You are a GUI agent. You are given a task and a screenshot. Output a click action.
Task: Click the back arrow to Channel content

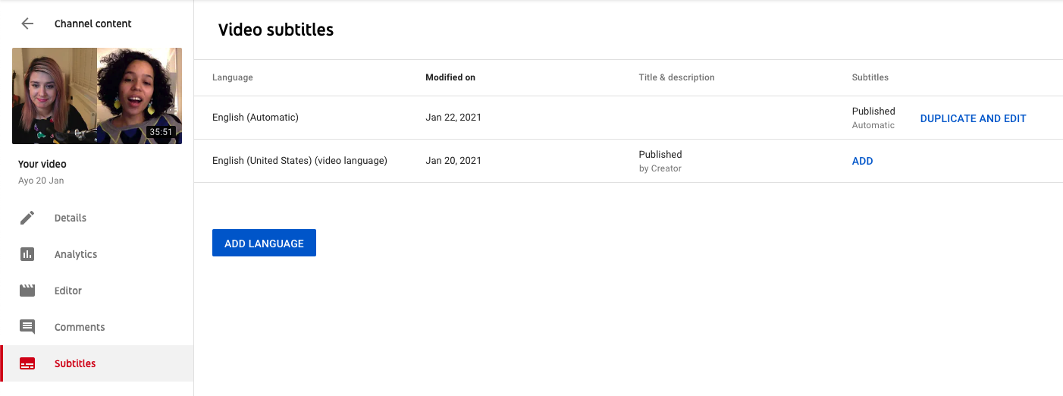coord(27,24)
